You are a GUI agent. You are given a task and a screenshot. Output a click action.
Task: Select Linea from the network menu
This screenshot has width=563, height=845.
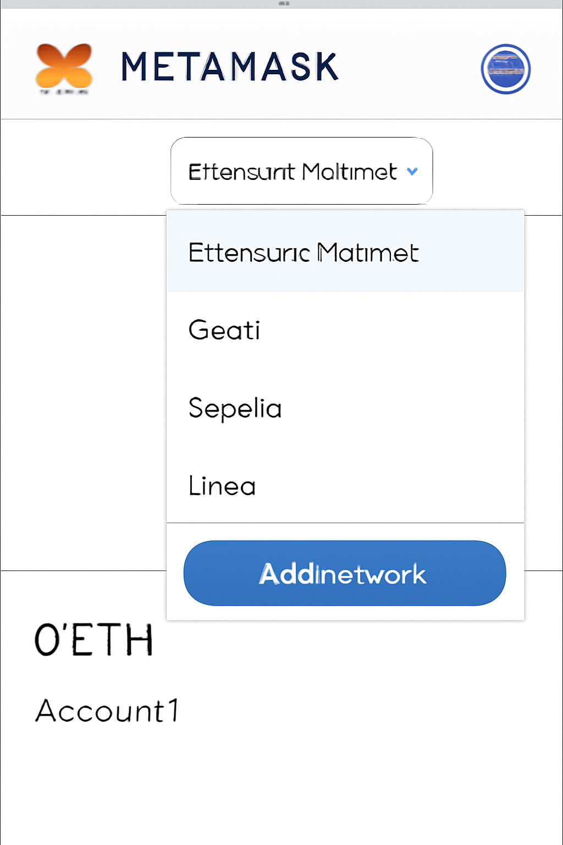pyautogui.click(x=222, y=486)
